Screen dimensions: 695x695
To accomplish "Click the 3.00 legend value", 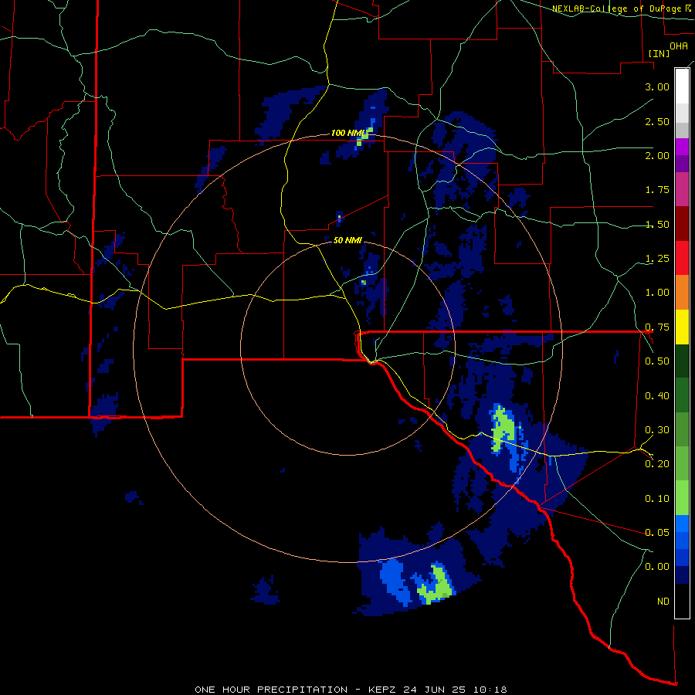I will 657,86.
